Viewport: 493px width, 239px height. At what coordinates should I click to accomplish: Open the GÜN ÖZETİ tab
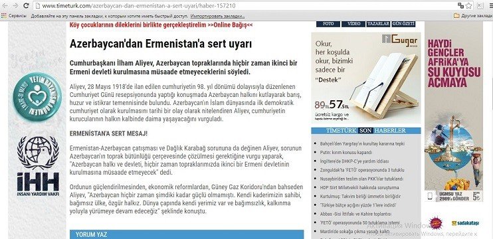403,24
